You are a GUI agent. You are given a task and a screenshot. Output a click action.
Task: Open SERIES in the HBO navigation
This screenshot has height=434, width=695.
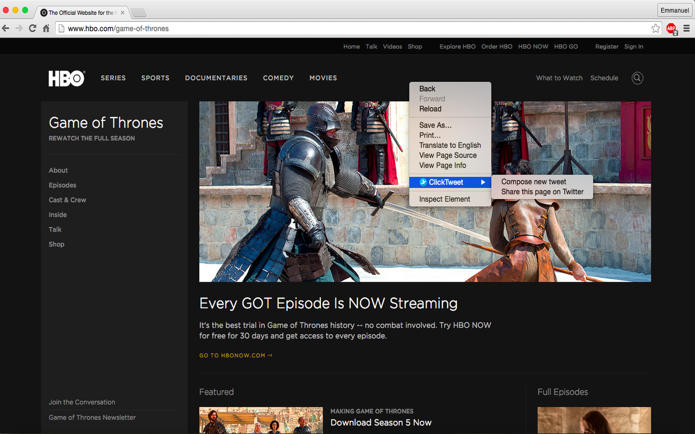click(113, 78)
